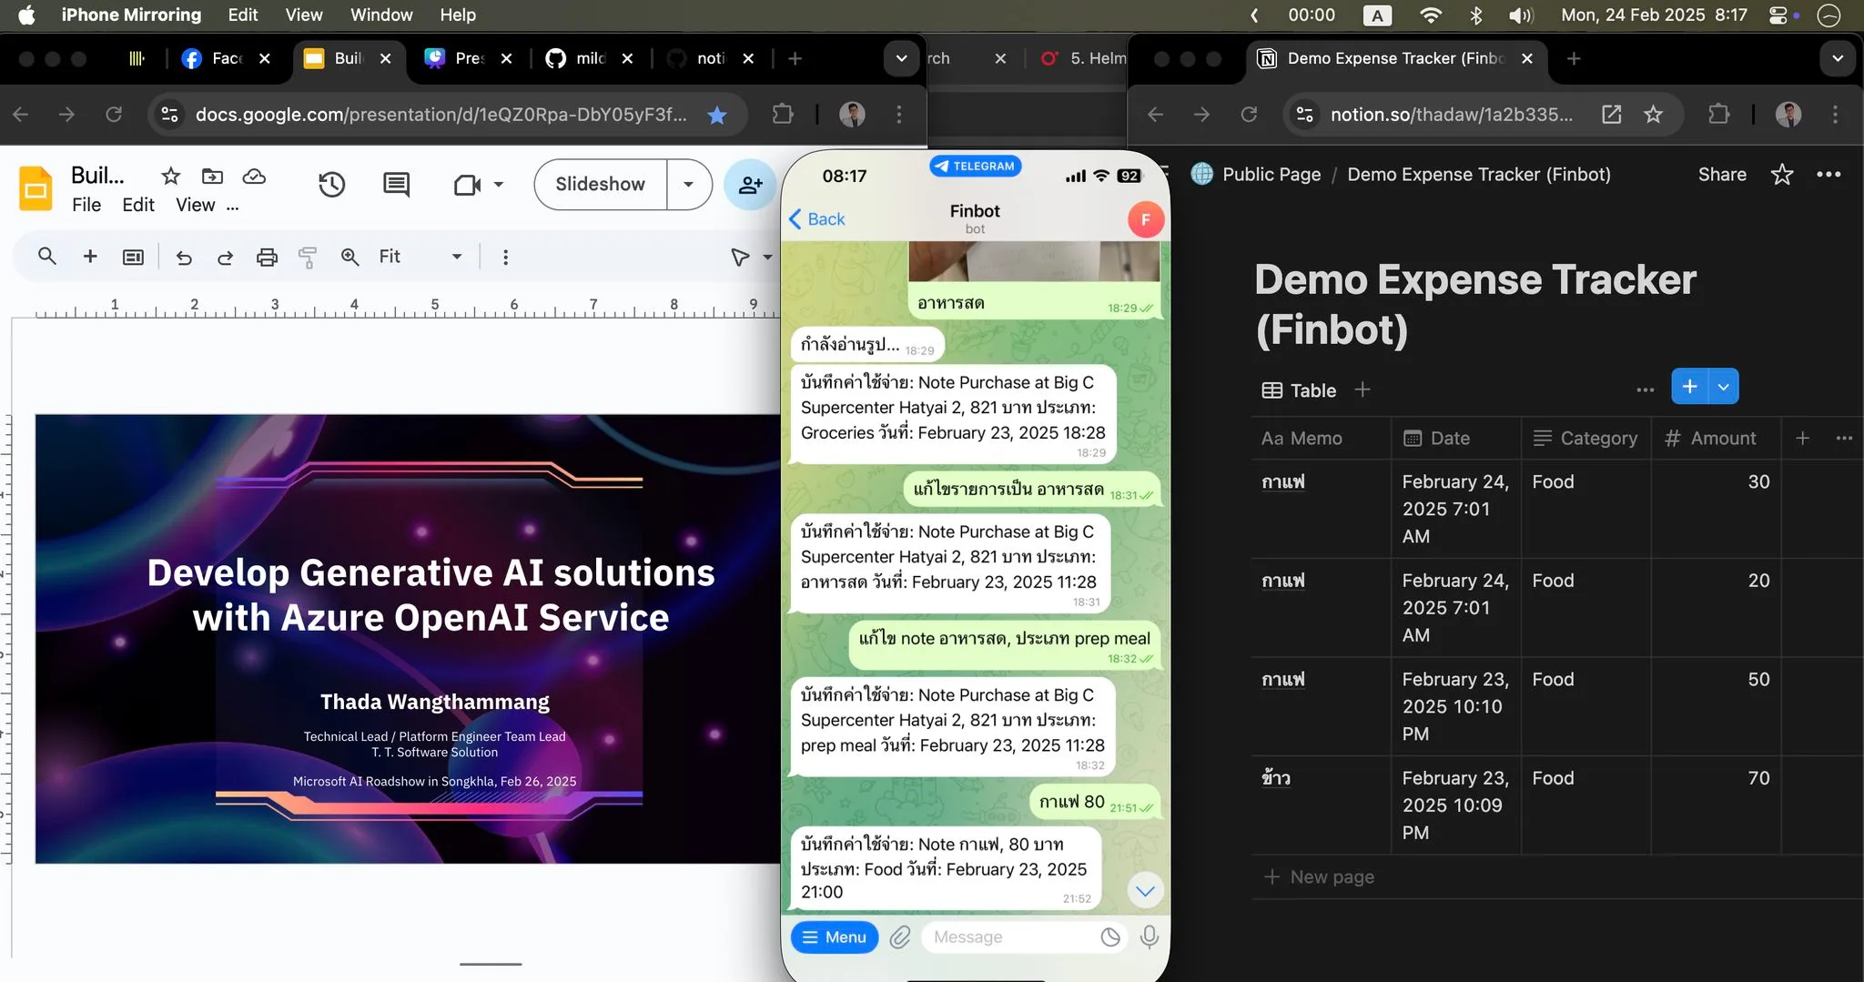Choose the select cursor tool in Slides

click(740, 258)
